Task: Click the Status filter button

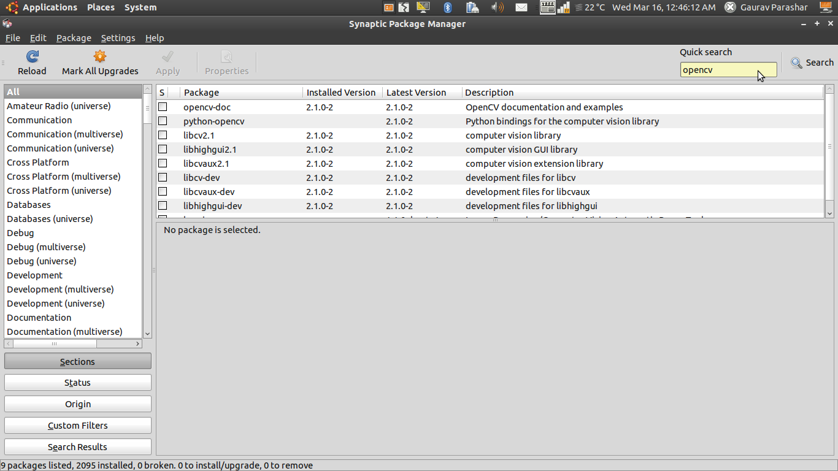Action: 78,382
